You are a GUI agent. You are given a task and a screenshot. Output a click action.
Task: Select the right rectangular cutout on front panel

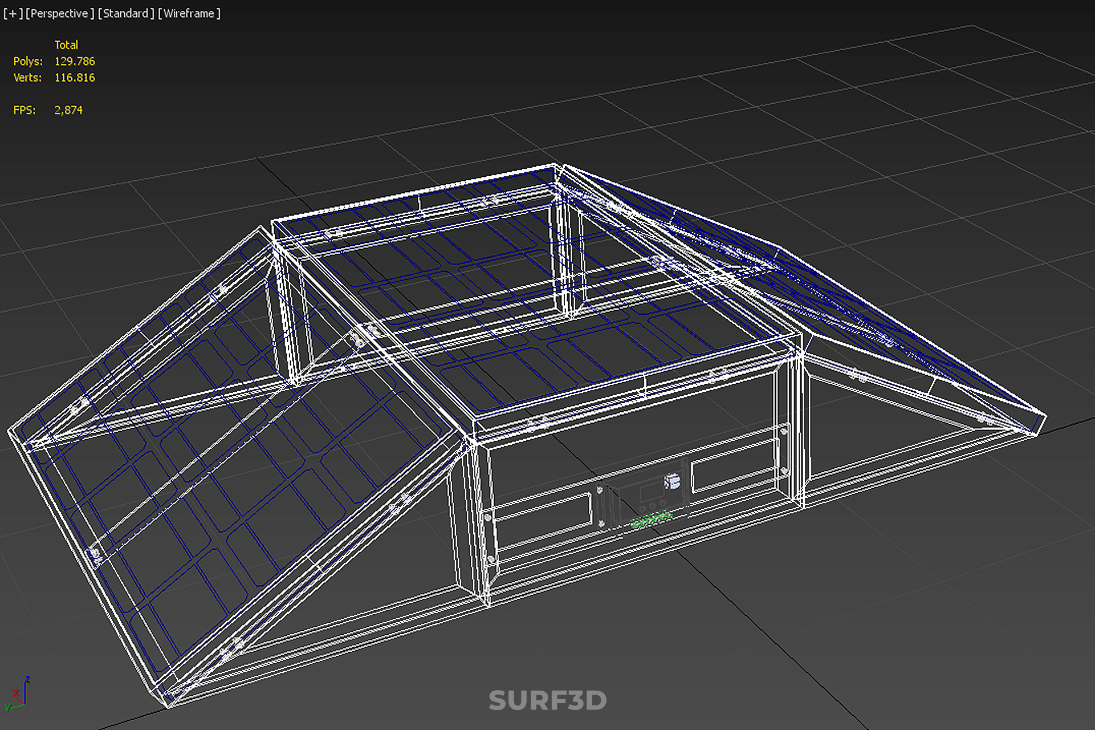click(x=734, y=467)
